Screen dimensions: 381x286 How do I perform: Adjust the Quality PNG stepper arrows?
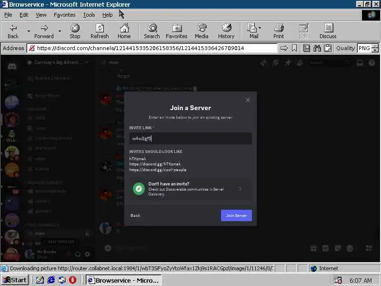coord(375,48)
